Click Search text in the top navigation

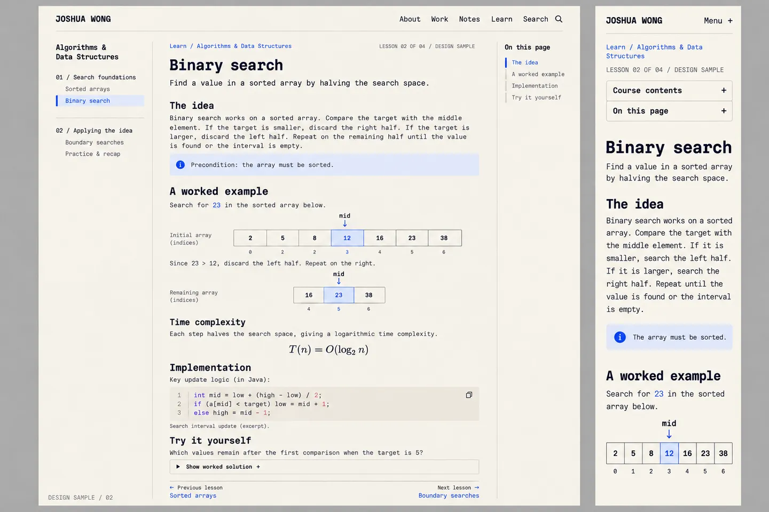pyautogui.click(x=536, y=19)
